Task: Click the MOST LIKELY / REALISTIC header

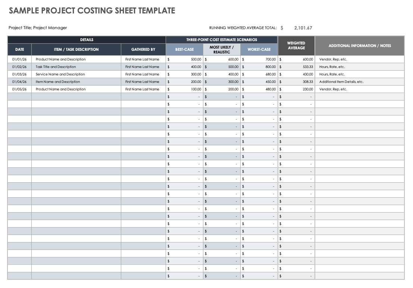Action: coord(222,49)
